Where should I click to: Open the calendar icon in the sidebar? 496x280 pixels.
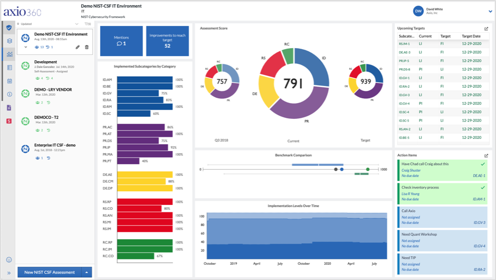pyautogui.click(x=9, y=81)
